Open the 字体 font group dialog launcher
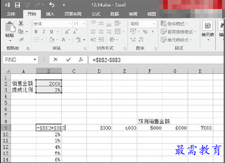This screenshot has height=163, width=225. pyautogui.click(x=85, y=49)
